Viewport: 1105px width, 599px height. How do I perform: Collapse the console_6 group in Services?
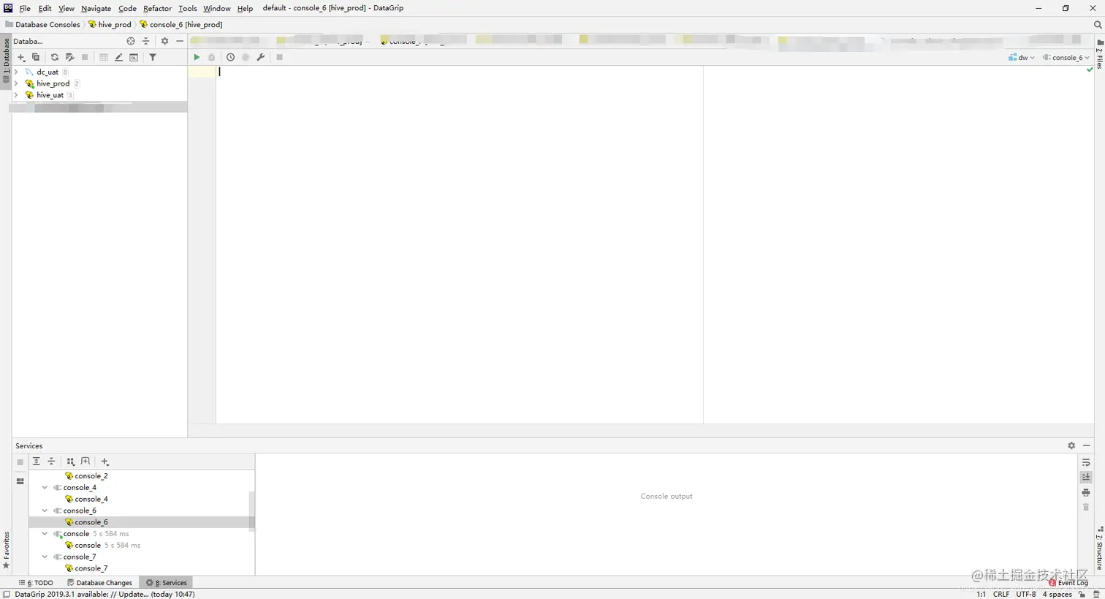point(45,511)
